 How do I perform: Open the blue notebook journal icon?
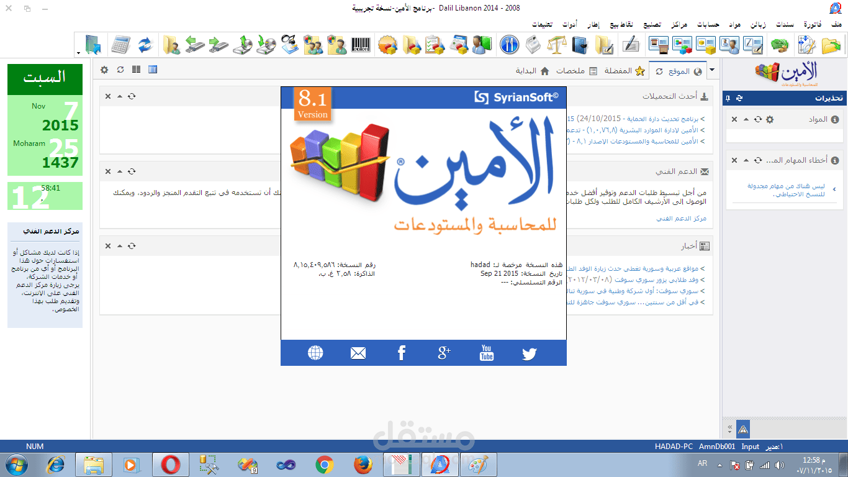[x=580, y=45]
